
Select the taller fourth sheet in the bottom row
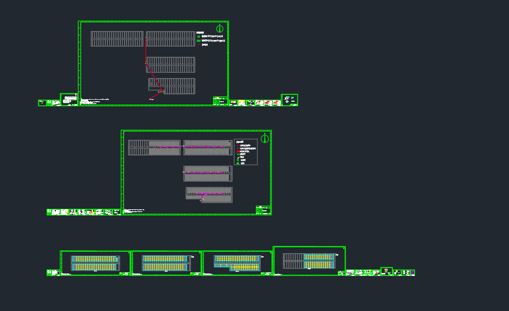[309, 261]
